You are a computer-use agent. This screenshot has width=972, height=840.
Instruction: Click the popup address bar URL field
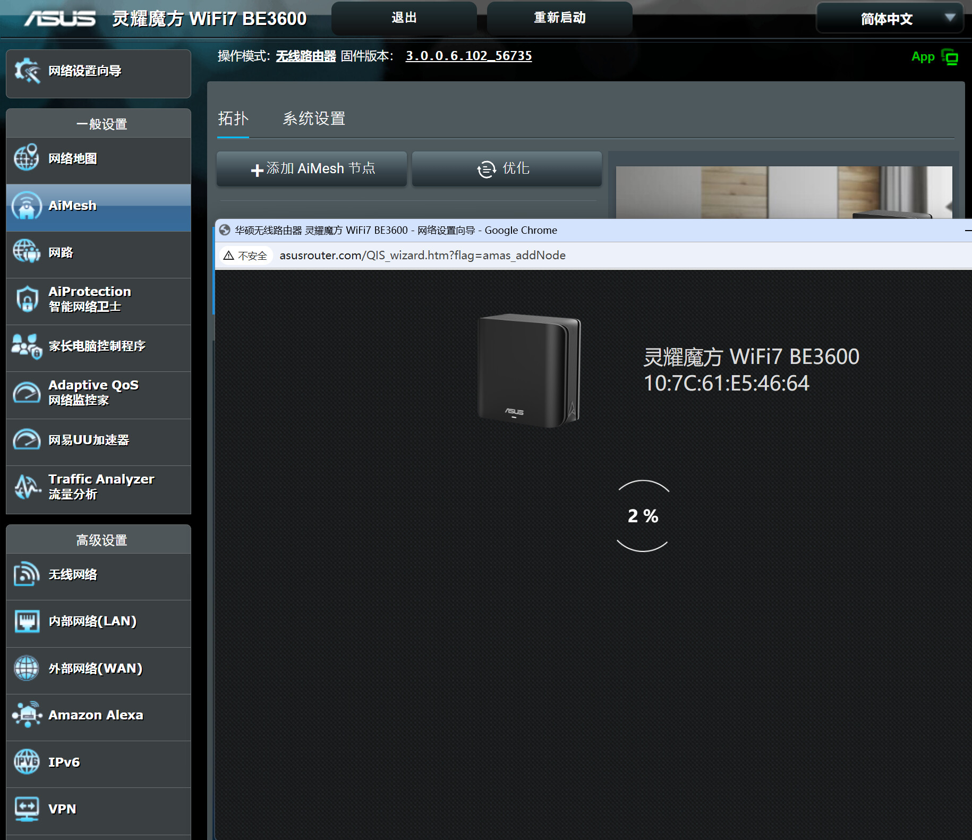click(423, 256)
